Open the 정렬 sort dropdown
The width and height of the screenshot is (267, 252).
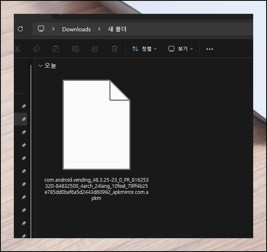tap(144, 49)
